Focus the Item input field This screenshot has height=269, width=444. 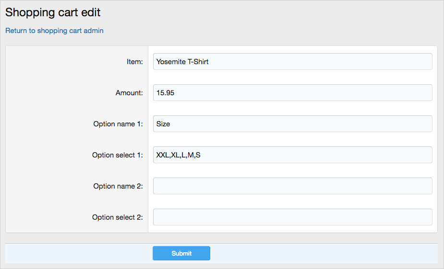click(292, 62)
